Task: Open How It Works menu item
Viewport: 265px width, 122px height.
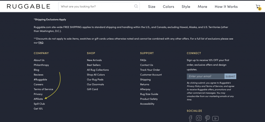Action: click(x=226, y=6)
